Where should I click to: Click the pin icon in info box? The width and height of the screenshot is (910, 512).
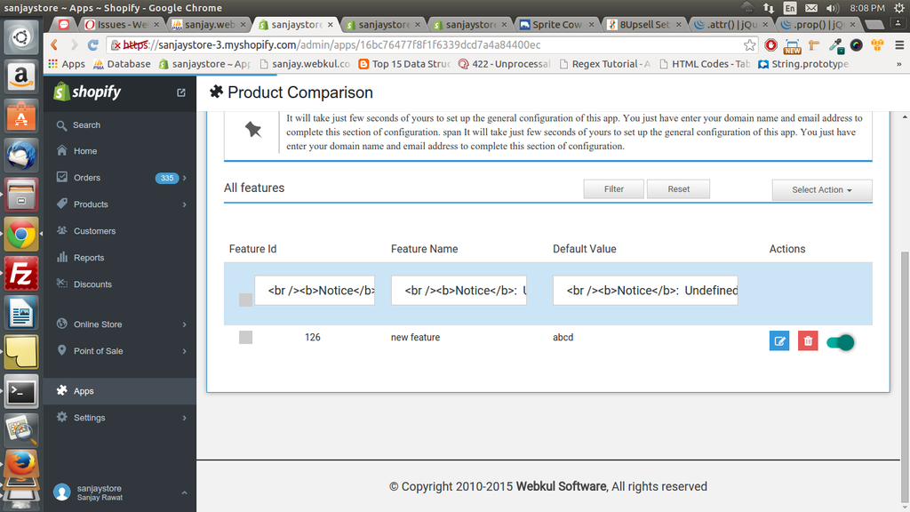(x=253, y=130)
